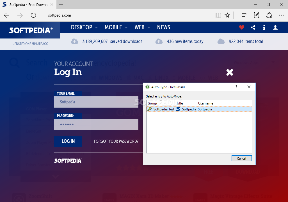Reload the page with refresh icon
288x202 pixels.
pos(33,15)
